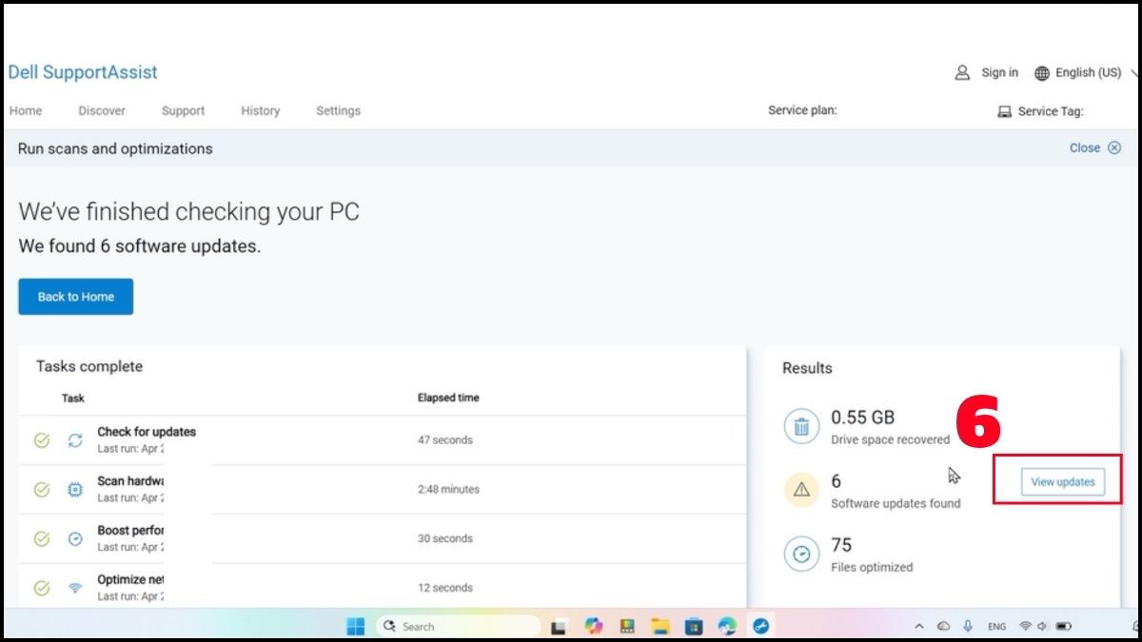Click the 'Software updates found' label
Image resolution: width=1142 pixels, height=642 pixels.
(896, 504)
